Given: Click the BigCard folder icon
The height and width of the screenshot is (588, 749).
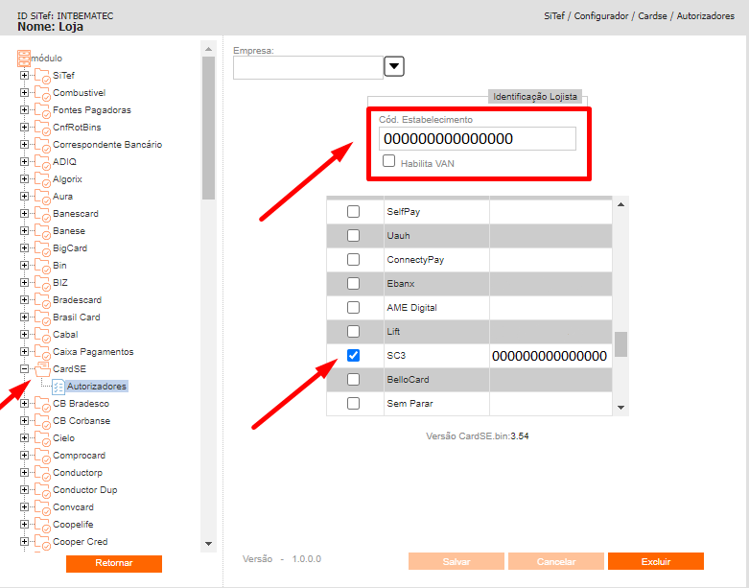Looking at the screenshot, I should [42, 247].
